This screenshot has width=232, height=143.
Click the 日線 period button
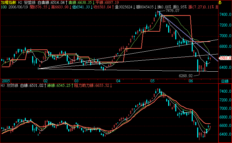(x=225, y=81)
